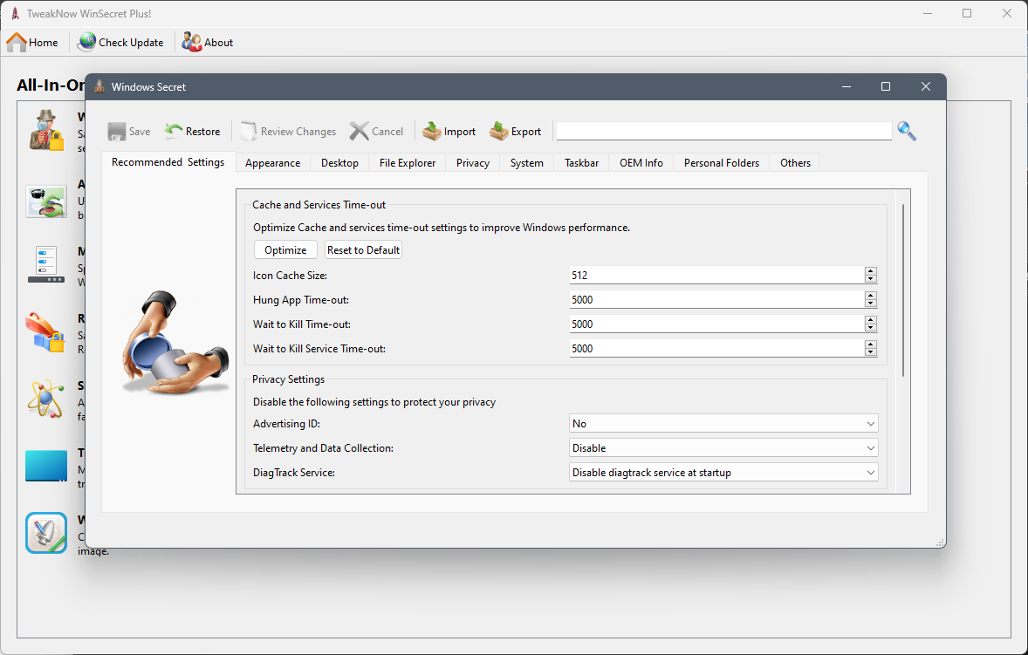
Task: Click the Reset to Default button
Action: point(363,250)
